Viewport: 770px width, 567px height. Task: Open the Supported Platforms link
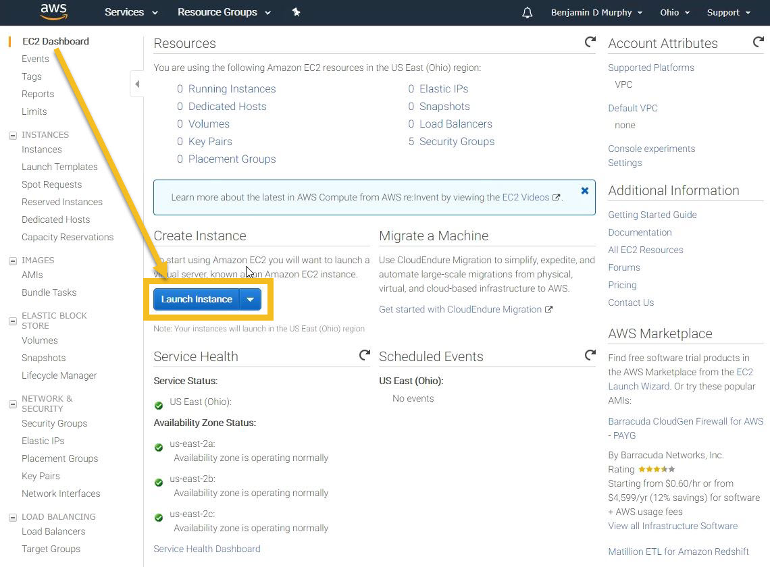[x=650, y=67]
